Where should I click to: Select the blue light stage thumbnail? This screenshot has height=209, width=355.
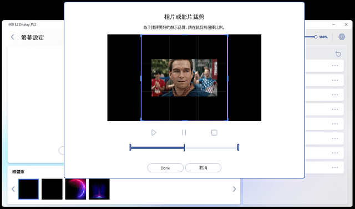(x=99, y=189)
